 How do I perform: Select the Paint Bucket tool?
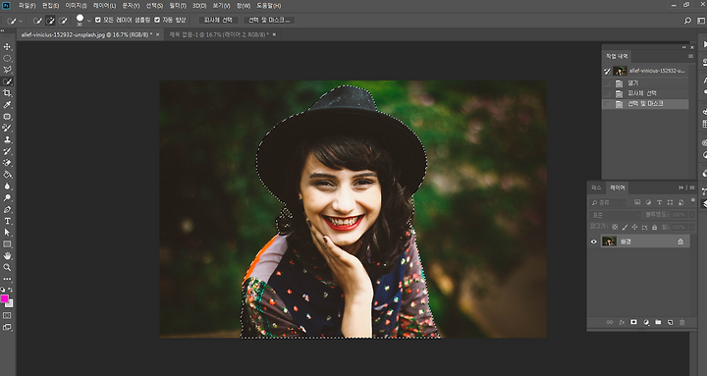(7, 175)
